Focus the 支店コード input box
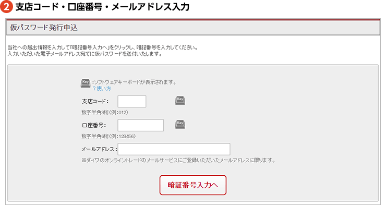The image size is (386, 205). [131, 101]
